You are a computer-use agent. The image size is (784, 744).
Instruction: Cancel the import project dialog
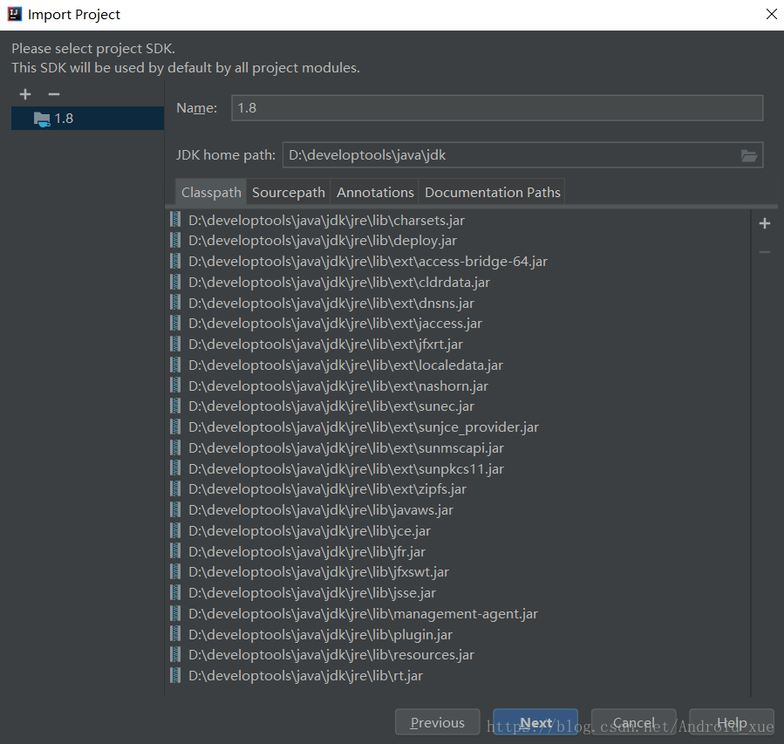633,722
